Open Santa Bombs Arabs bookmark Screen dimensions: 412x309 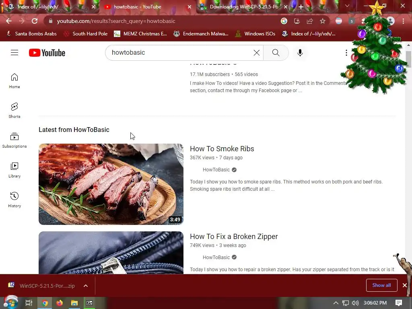[x=31, y=34]
